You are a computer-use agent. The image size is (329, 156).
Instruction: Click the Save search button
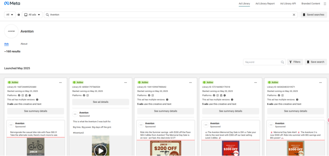tap(316, 62)
